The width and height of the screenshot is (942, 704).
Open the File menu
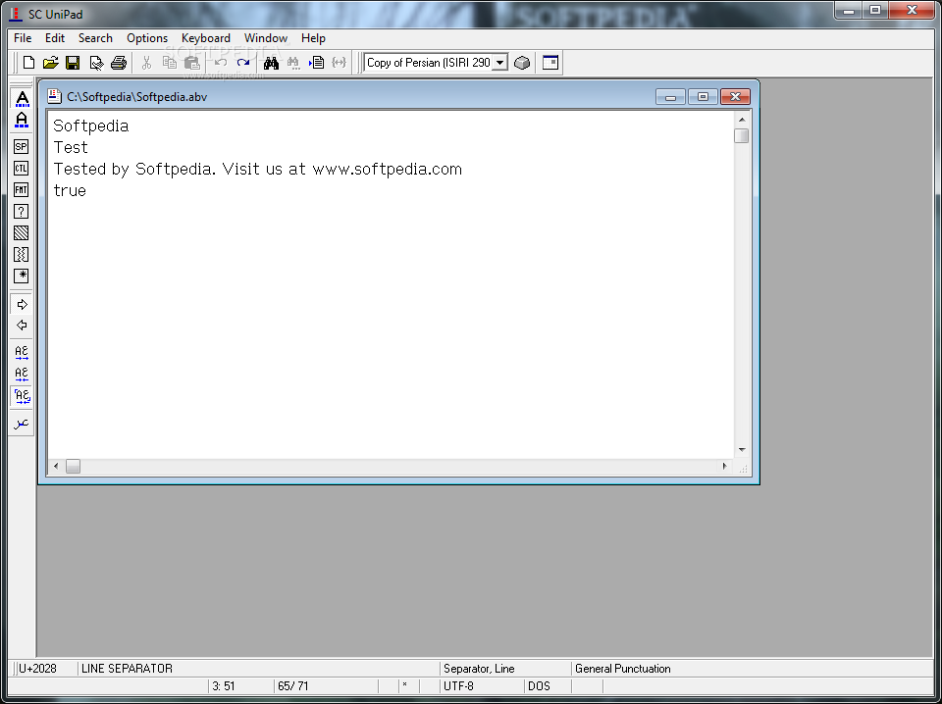(23, 38)
